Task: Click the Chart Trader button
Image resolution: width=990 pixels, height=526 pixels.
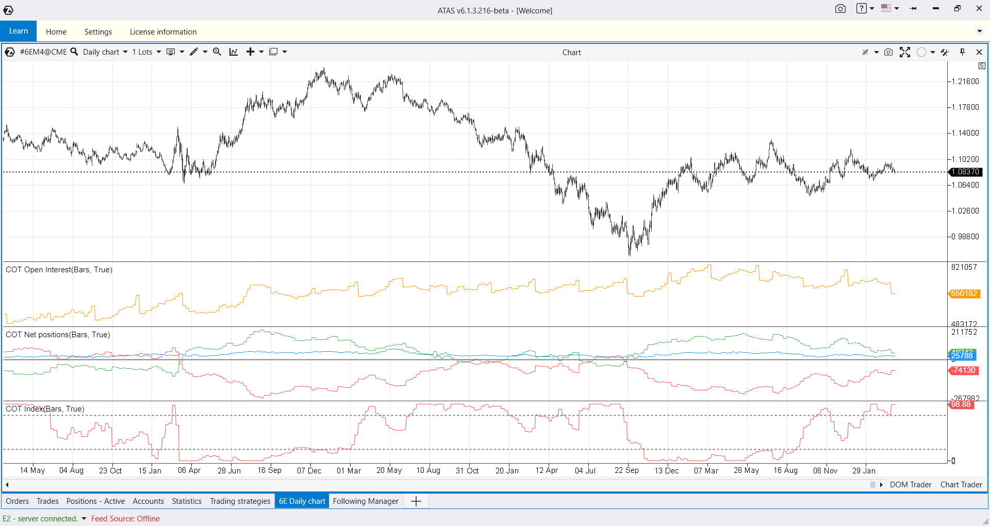Action: pos(961,485)
